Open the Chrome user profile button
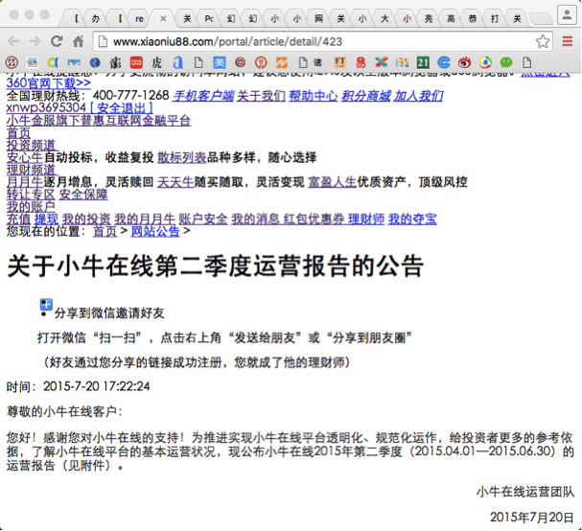 pyautogui.click(x=567, y=15)
